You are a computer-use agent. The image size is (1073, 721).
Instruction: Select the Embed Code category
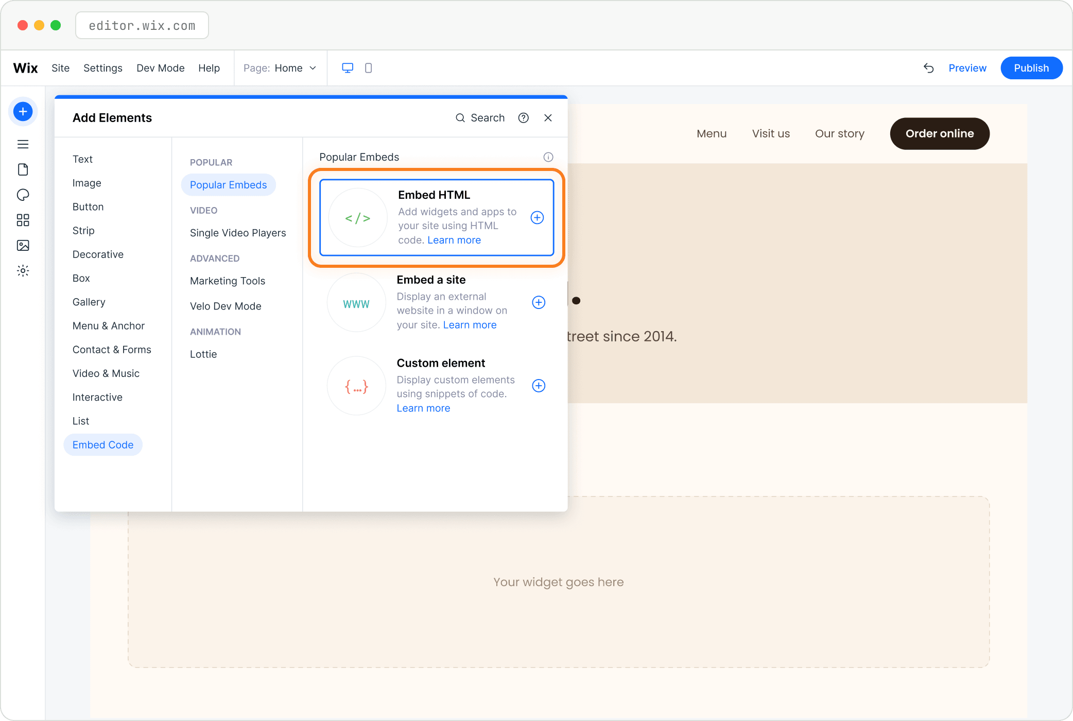[103, 445]
